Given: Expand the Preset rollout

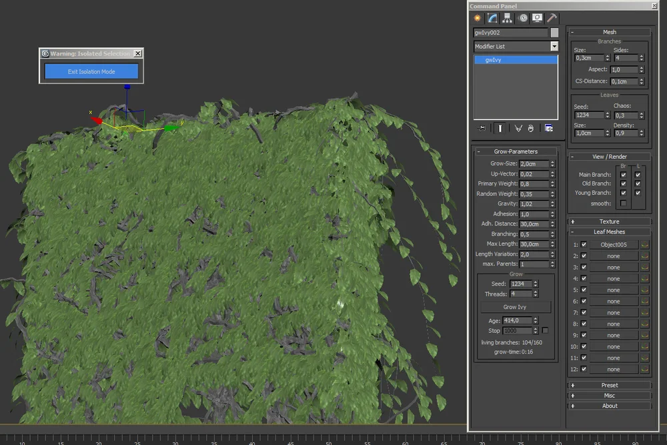Looking at the screenshot, I should pyautogui.click(x=609, y=385).
